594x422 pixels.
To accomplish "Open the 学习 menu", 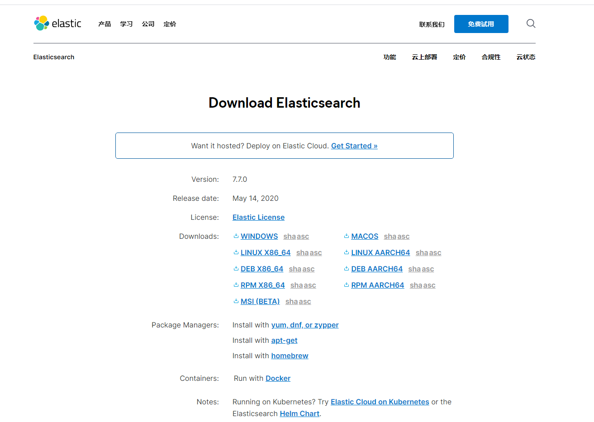I will [x=126, y=24].
